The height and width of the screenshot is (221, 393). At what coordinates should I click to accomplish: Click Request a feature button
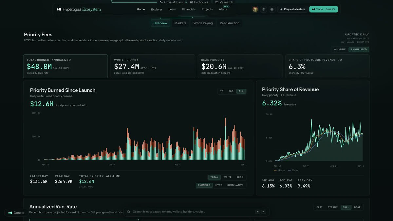point(292,9)
